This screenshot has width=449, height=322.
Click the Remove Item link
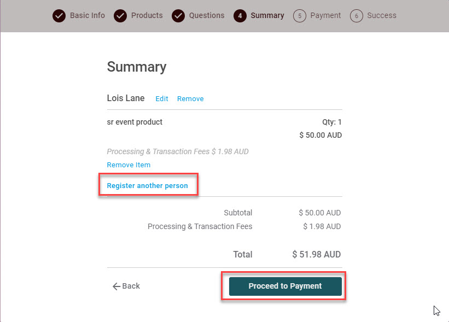tap(129, 165)
